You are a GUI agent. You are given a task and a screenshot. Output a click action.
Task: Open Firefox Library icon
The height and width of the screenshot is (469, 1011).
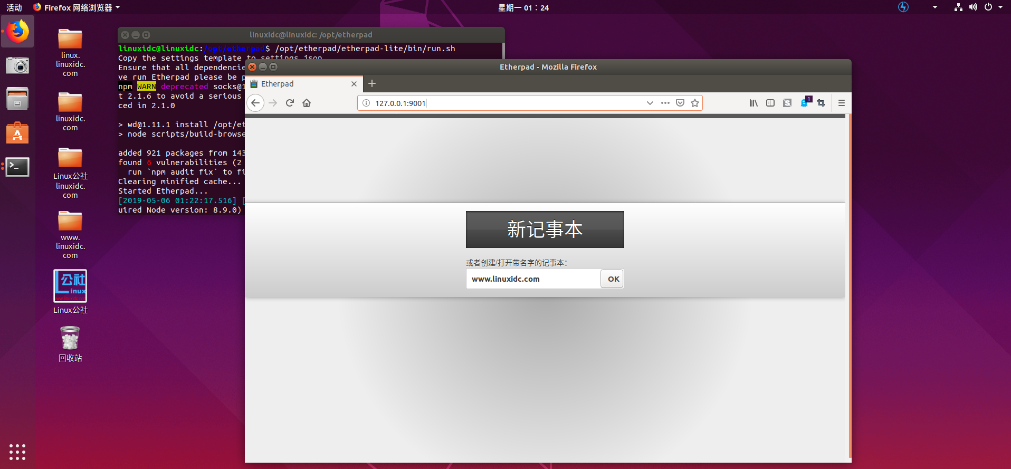click(x=754, y=103)
